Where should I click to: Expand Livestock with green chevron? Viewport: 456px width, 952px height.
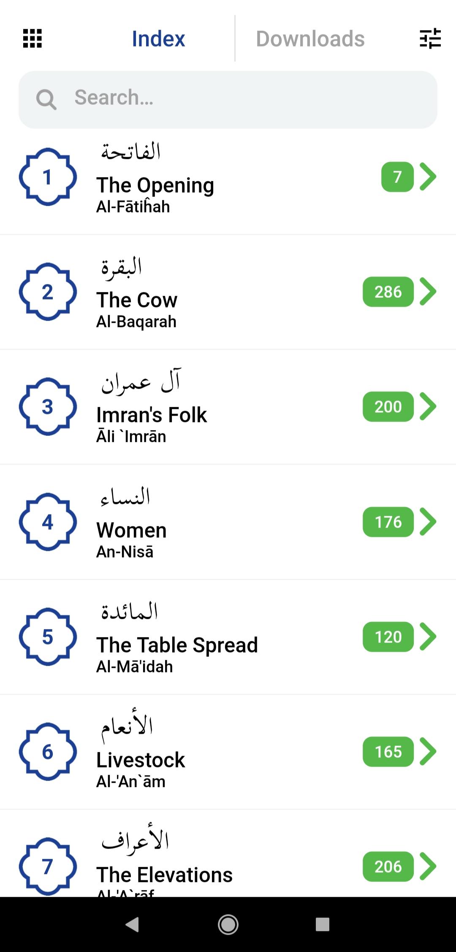(x=428, y=751)
